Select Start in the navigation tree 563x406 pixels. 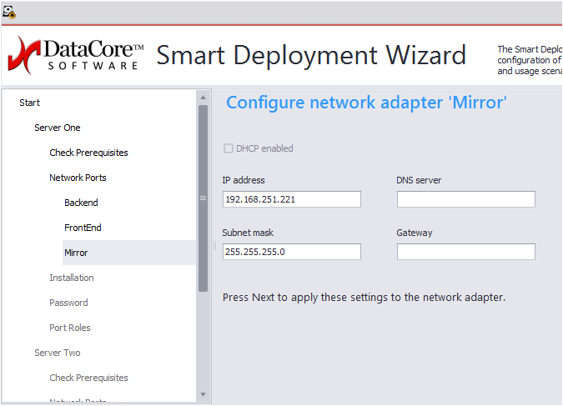[29, 103]
